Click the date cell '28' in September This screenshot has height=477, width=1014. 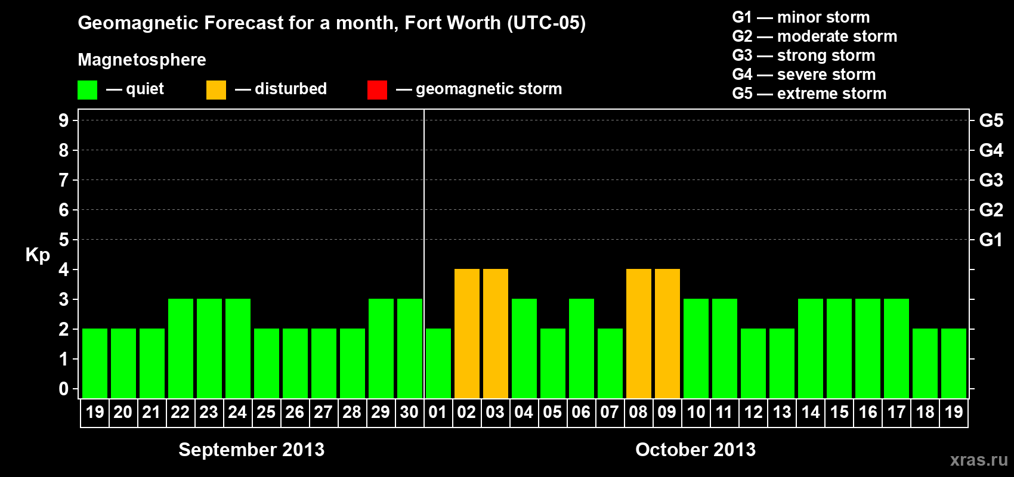click(352, 413)
